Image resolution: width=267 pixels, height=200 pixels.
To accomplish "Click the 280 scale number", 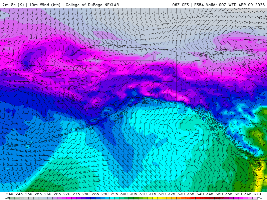I will click(x=86, y=194).
